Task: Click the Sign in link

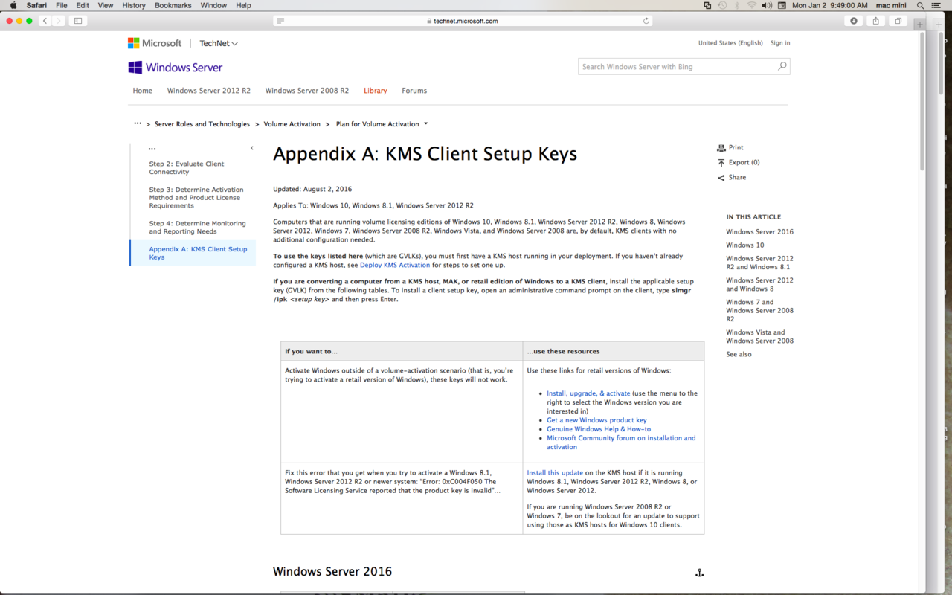Action: (780, 43)
